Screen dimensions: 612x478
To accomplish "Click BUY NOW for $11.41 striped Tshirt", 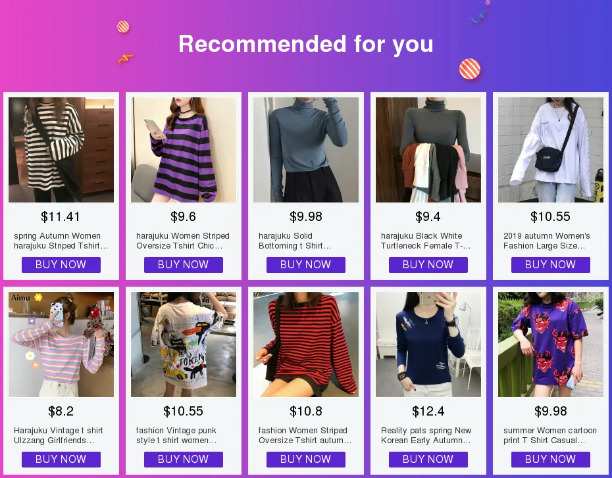I will pyautogui.click(x=61, y=265).
